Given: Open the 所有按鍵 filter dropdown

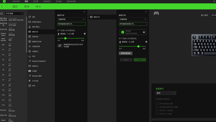Looking at the screenshot, I should tap(14, 13).
